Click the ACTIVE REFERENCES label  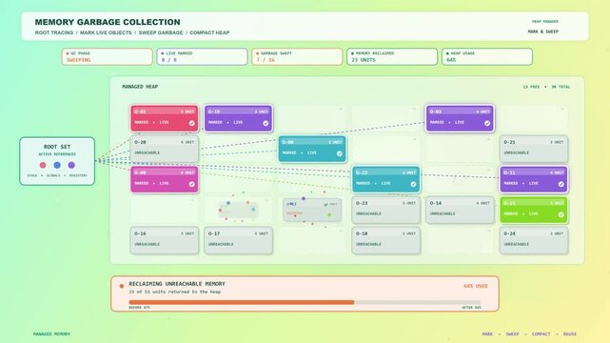point(57,154)
